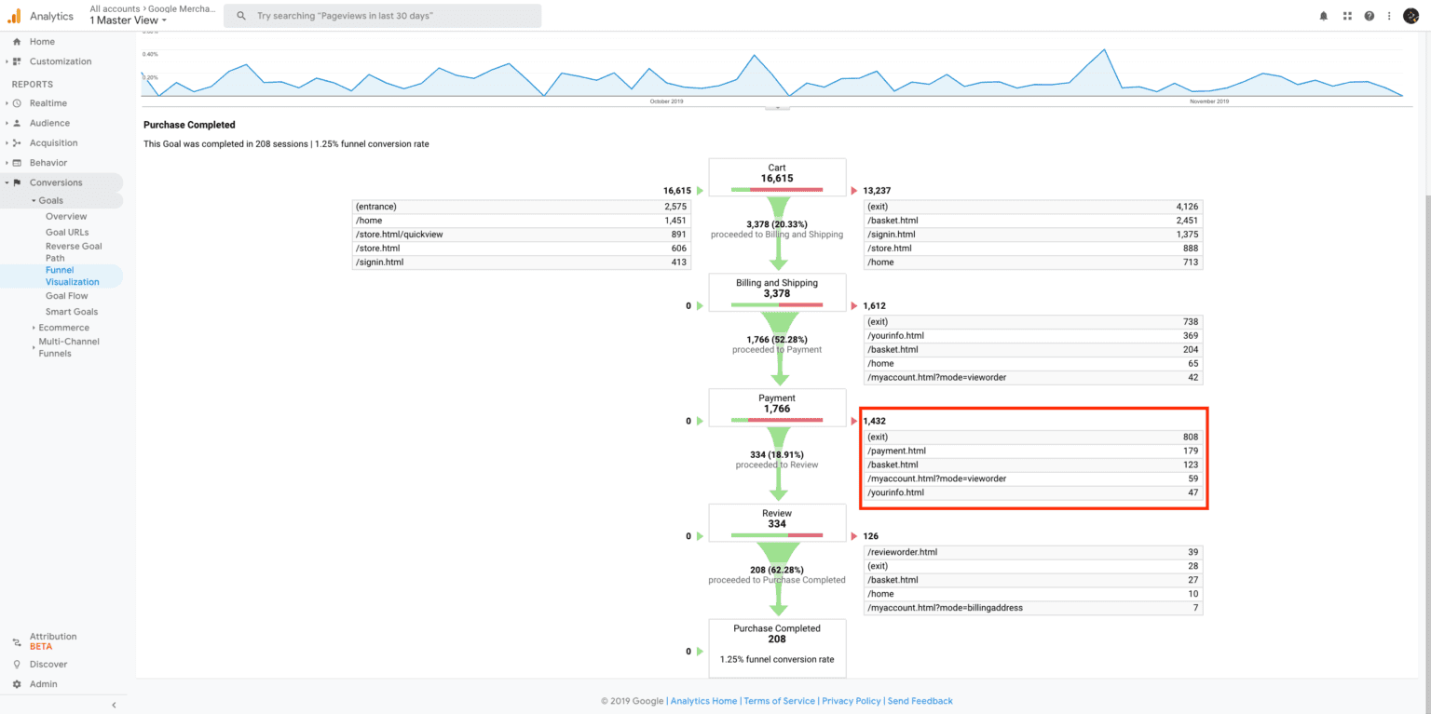Open the 1 Master View dropdown

[129, 20]
